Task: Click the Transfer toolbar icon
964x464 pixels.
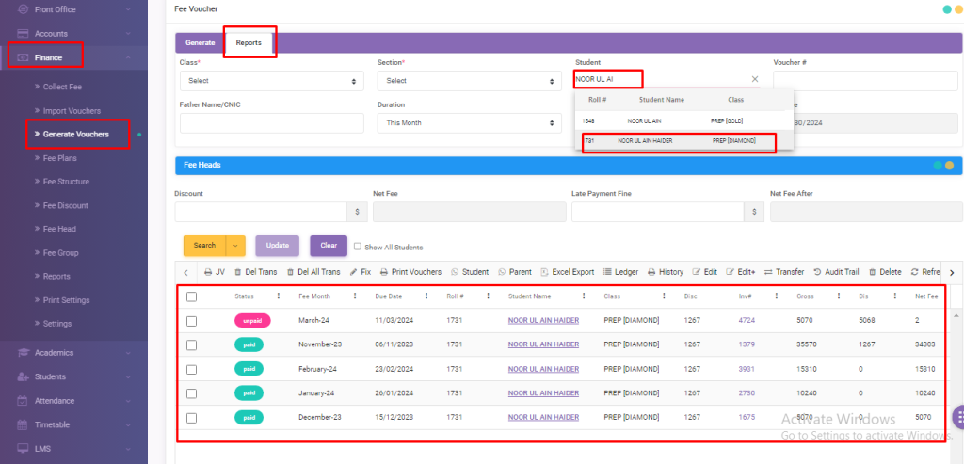Action: pos(768,272)
